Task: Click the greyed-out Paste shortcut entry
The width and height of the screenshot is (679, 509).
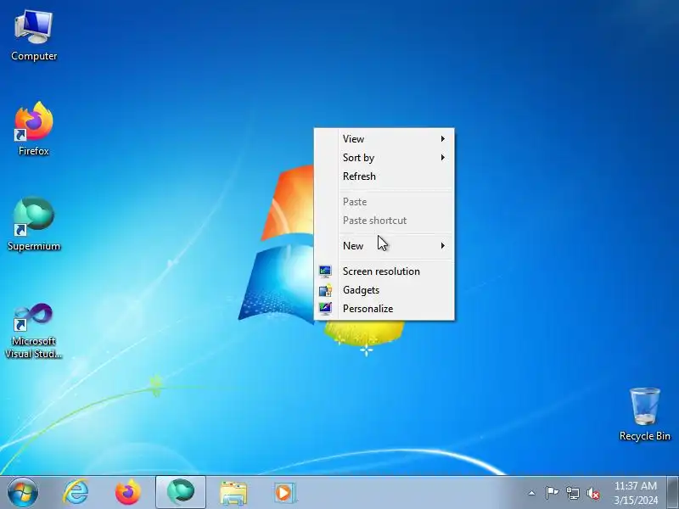Action: 384,221
